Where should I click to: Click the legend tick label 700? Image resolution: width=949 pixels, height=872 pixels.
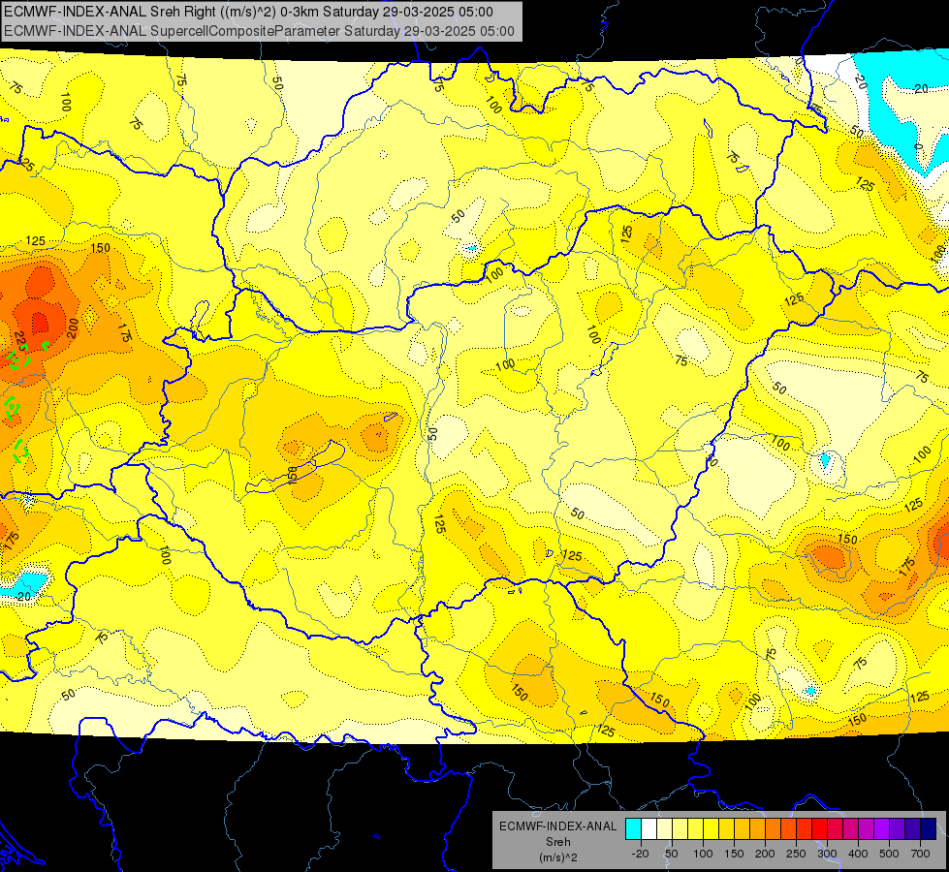(920, 854)
